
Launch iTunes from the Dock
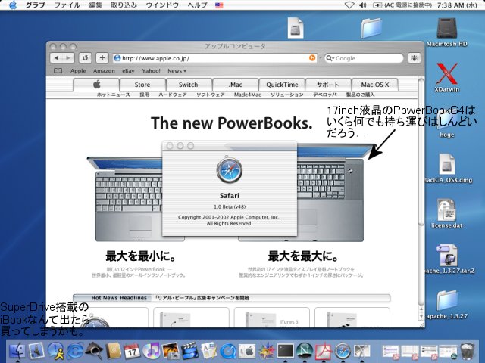152,351
